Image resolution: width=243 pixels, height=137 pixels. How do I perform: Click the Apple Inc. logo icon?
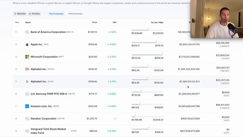(27, 45)
